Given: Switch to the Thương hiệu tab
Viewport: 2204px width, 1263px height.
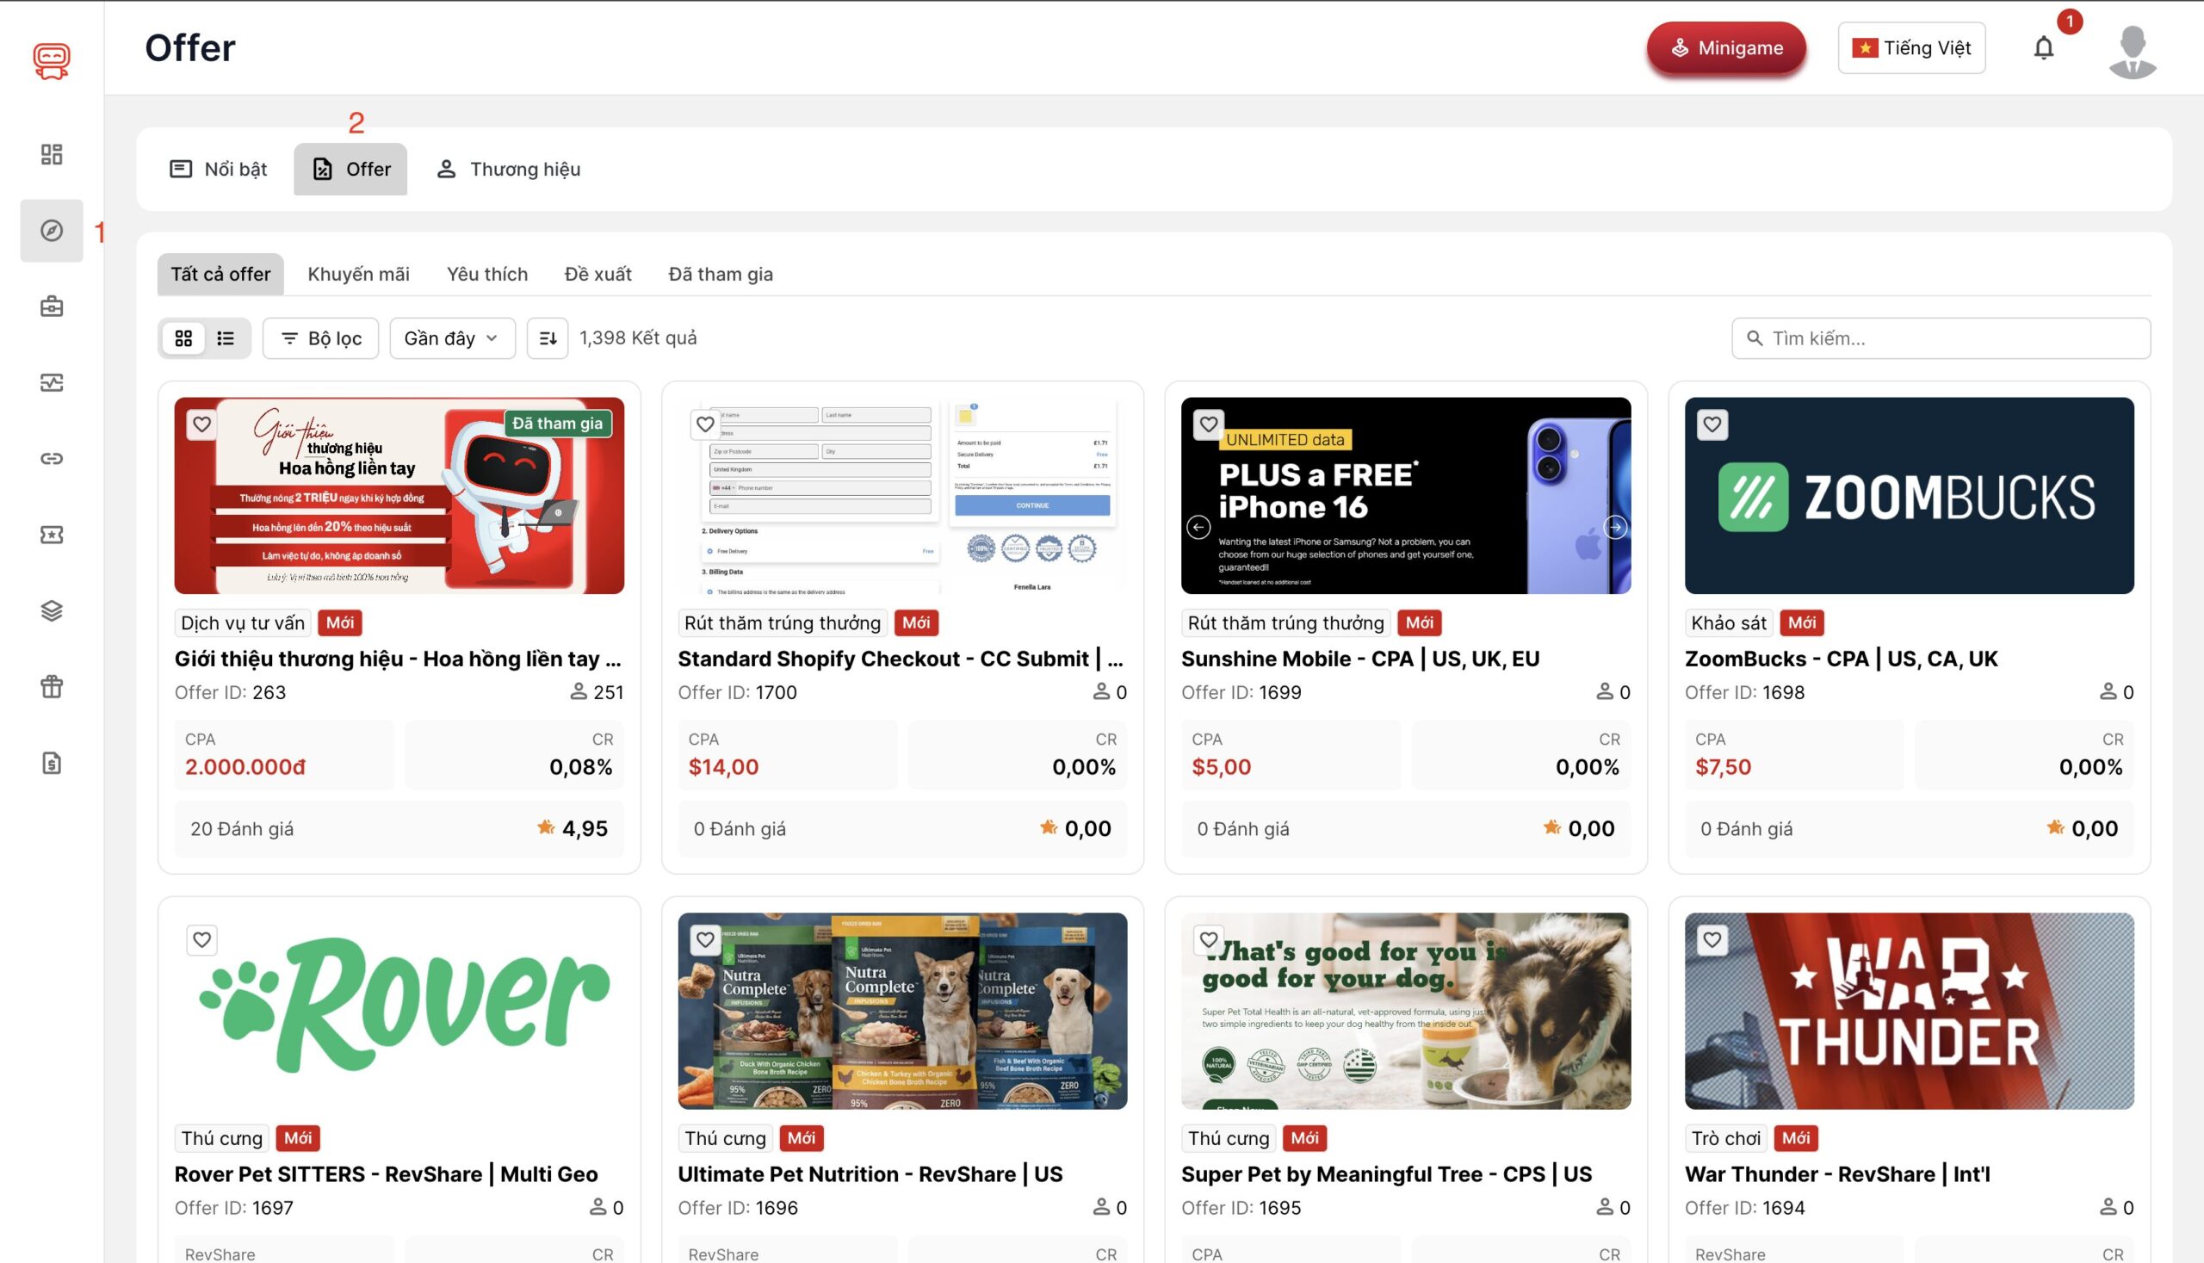Looking at the screenshot, I should tap(507, 169).
